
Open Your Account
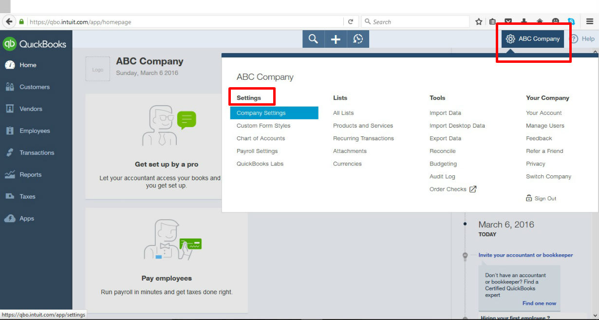coord(544,113)
